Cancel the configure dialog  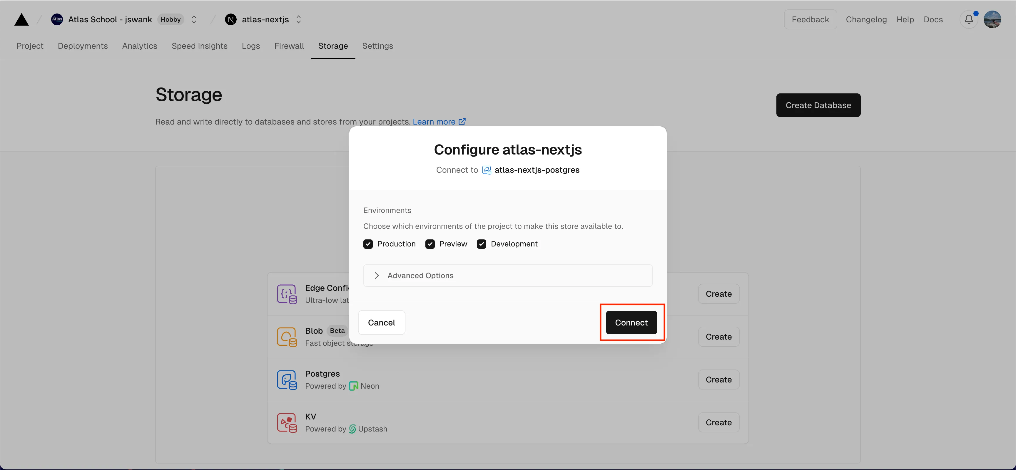pos(381,323)
